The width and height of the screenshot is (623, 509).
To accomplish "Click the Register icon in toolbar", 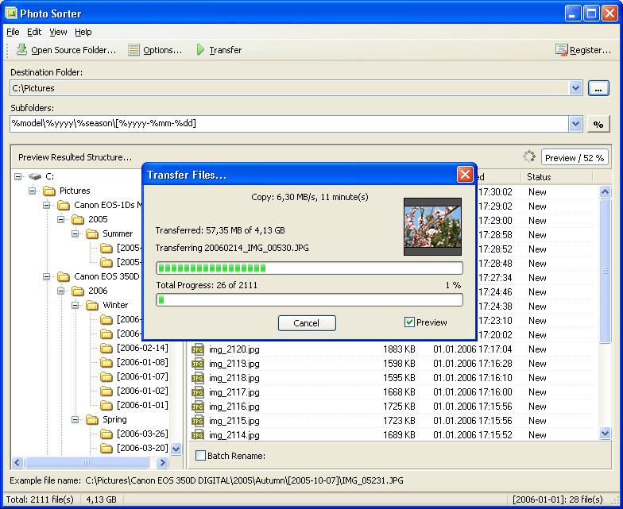I will [x=562, y=50].
